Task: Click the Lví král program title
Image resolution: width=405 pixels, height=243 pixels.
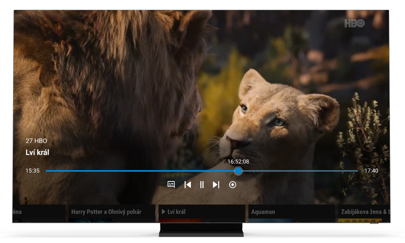Action: point(37,152)
